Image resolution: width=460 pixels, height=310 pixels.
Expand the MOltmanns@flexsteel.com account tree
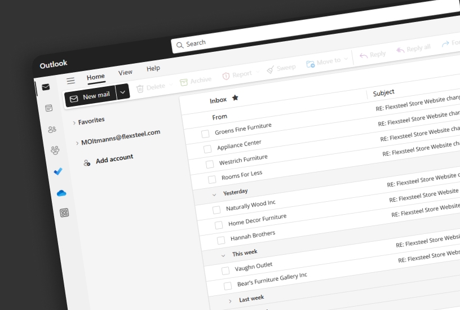click(77, 143)
